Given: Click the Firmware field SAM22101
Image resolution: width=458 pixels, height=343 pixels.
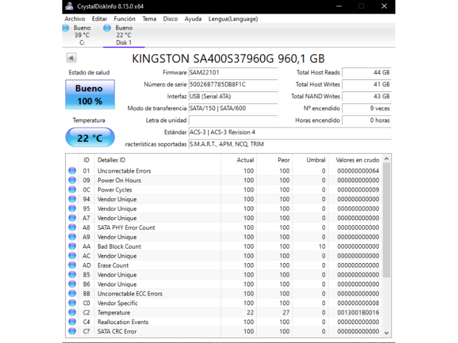Looking at the screenshot, I should pyautogui.click(x=233, y=73).
